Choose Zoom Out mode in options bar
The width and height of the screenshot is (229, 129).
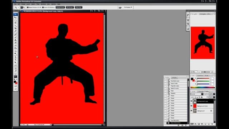click(24, 7)
